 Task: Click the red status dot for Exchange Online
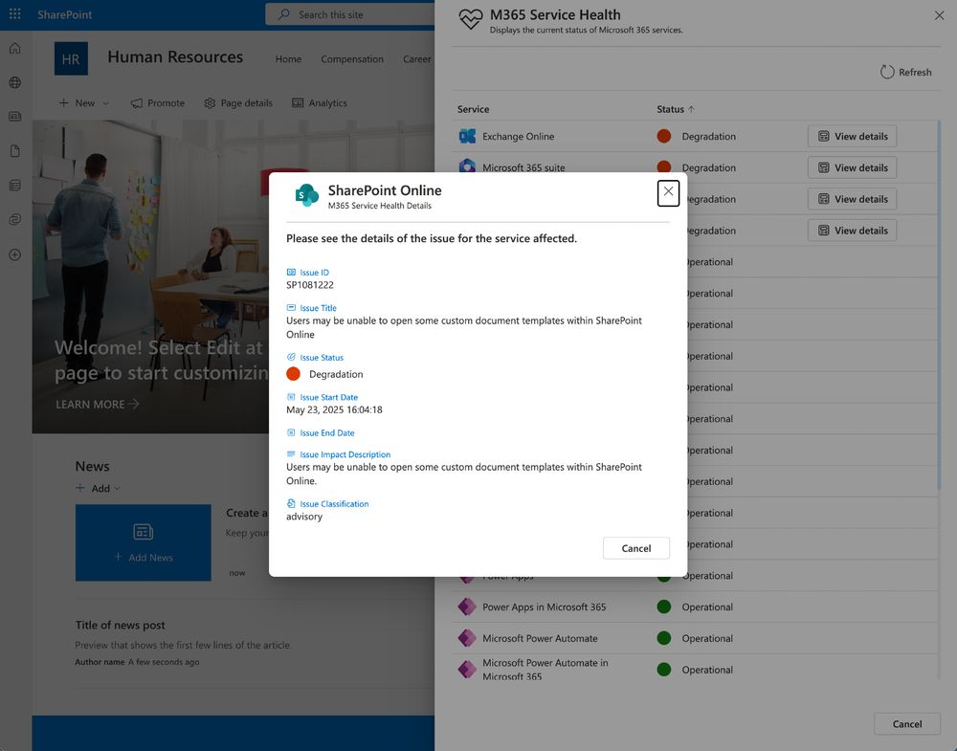[664, 136]
